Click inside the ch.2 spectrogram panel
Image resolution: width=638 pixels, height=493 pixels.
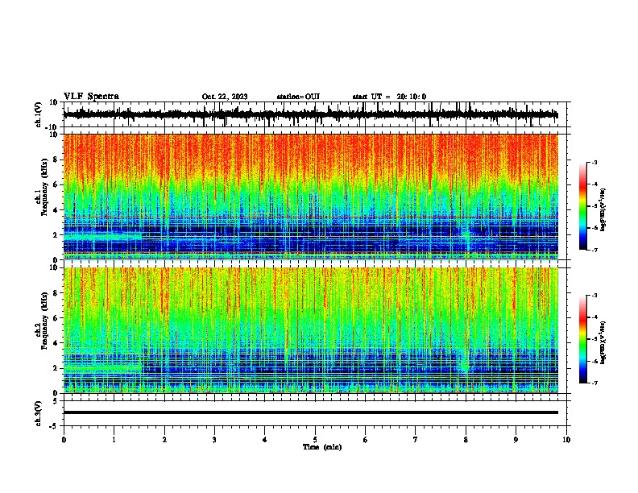(311, 330)
